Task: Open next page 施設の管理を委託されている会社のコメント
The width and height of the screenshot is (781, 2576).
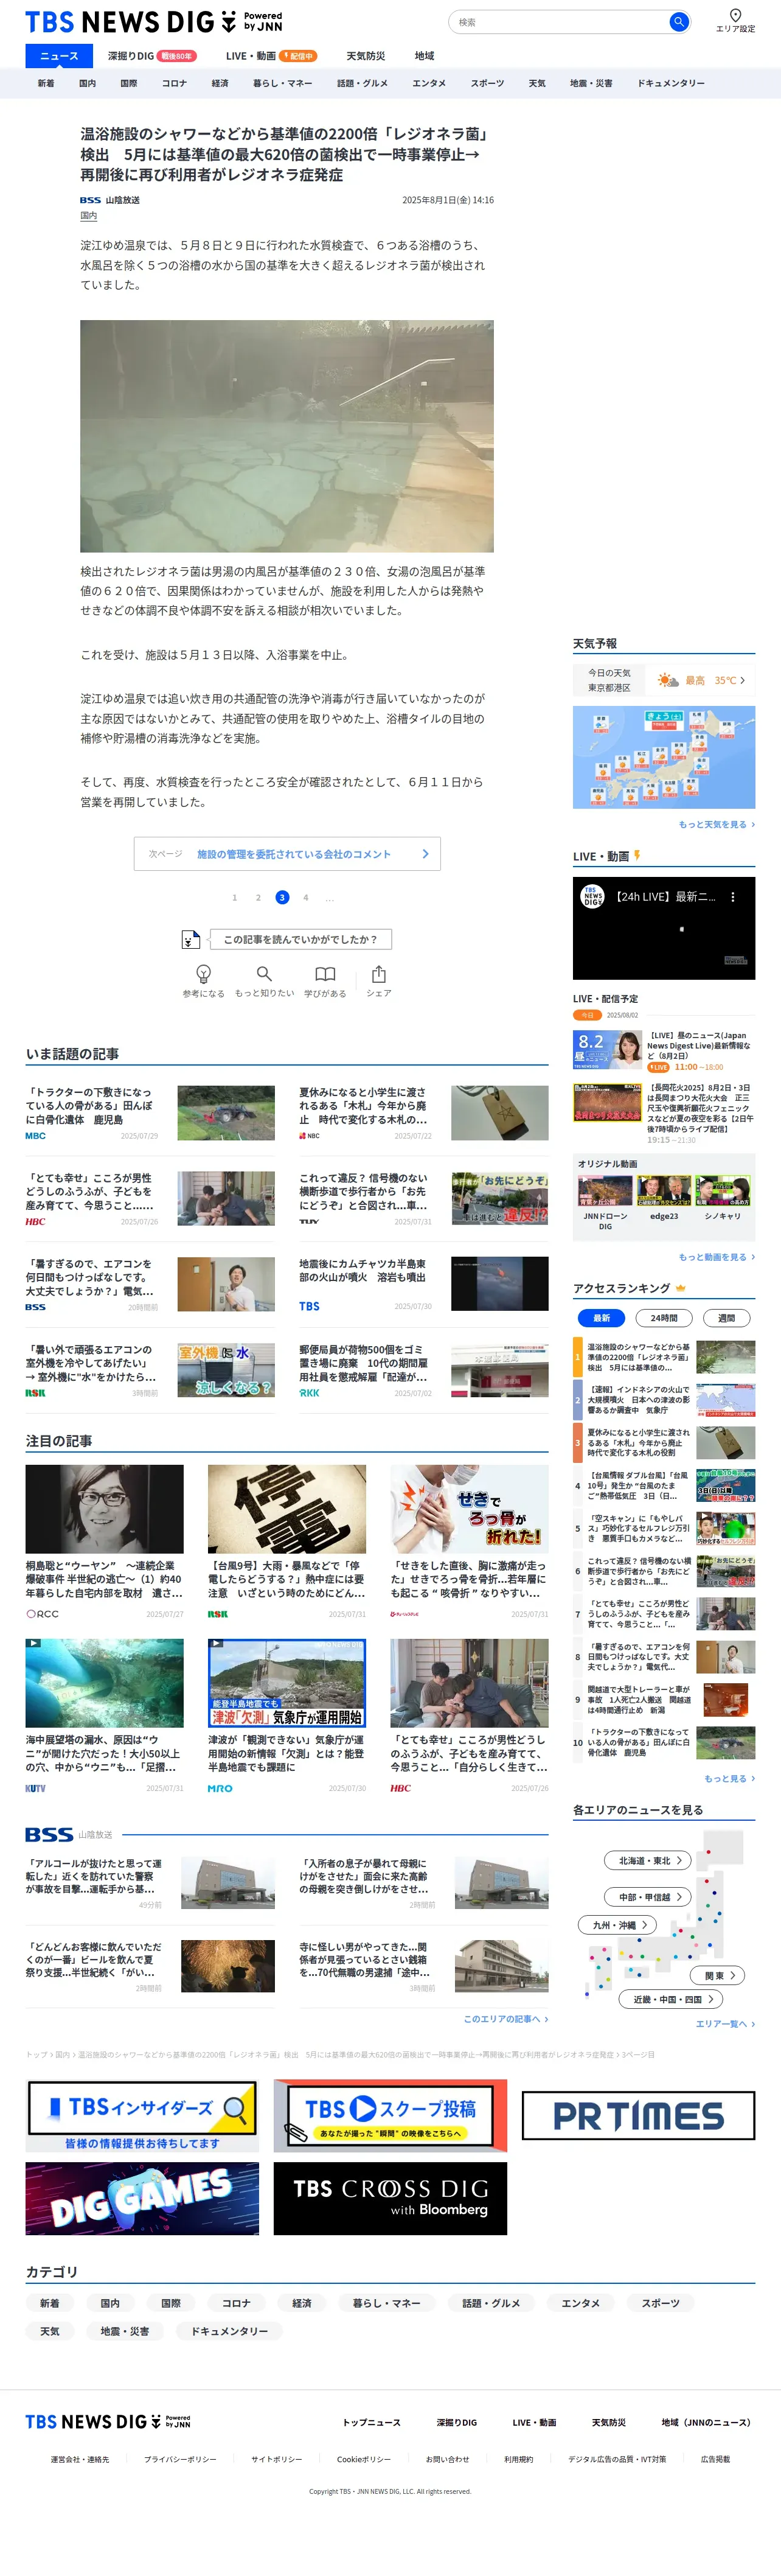Action: pyautogui.click(x=287, y=853)
